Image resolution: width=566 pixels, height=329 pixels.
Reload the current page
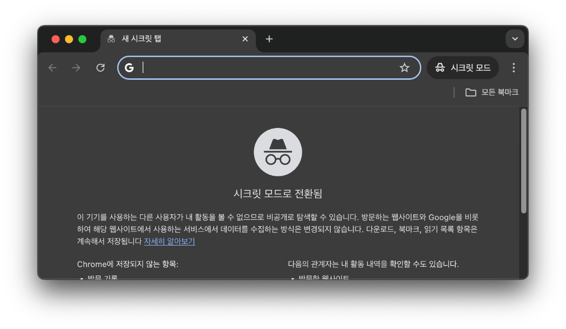point(100,67)
